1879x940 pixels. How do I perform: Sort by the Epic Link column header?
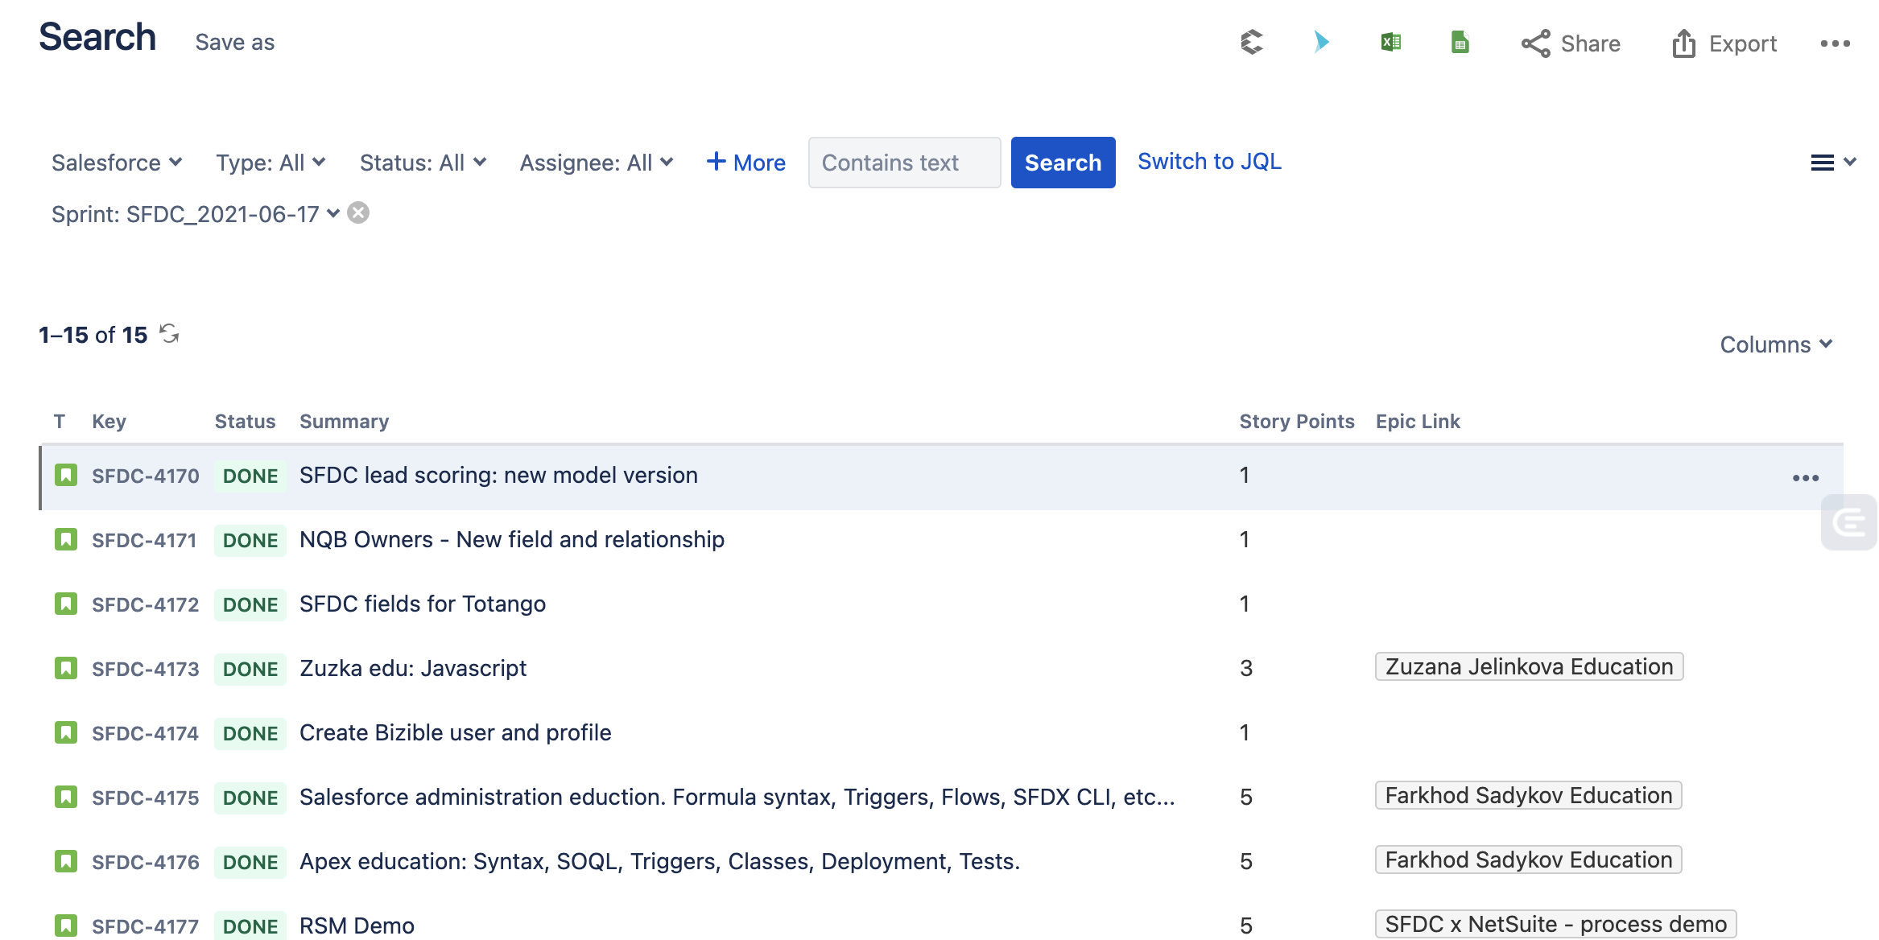[x=1417, y=422]
